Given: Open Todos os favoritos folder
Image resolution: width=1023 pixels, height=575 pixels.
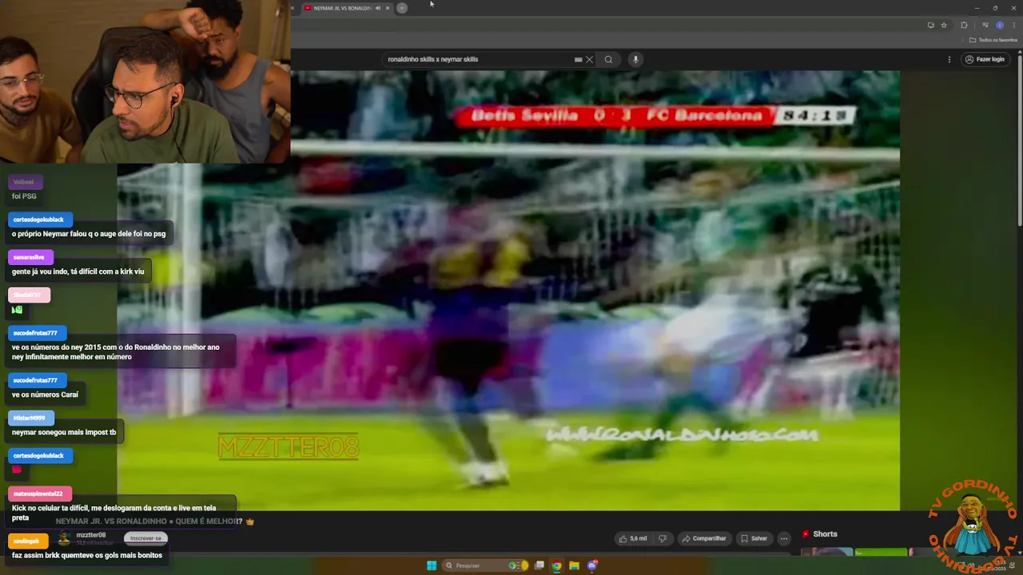Looking at the screenshot, I should coord(993,40).
